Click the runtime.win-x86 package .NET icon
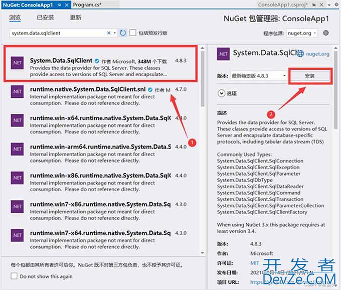This screenshot has height=290, width=341. point(17,178)
